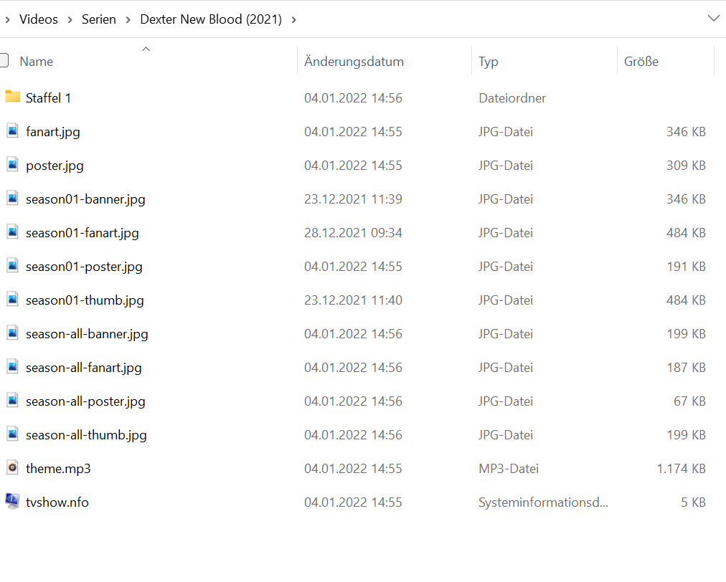
Task: Select the season-all-poster.jpg file icon
Action: tap(12, 401)
